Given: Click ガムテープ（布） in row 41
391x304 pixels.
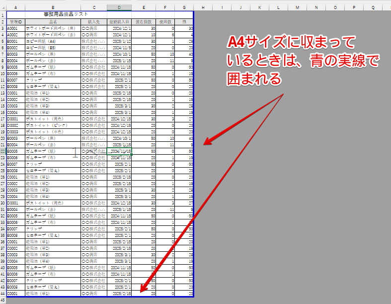Looking at the screenshot, I should (53, 274).
